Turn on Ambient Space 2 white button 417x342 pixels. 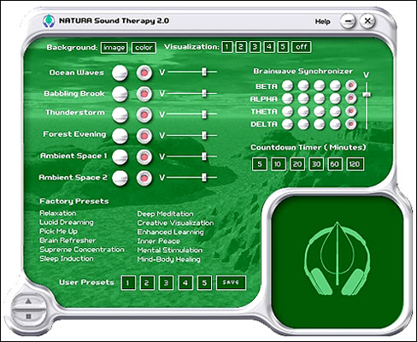pos(120,178)
